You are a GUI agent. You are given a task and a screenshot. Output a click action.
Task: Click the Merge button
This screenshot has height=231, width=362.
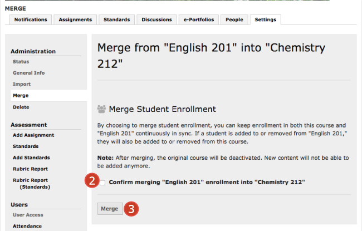click(x=110, y=209)
